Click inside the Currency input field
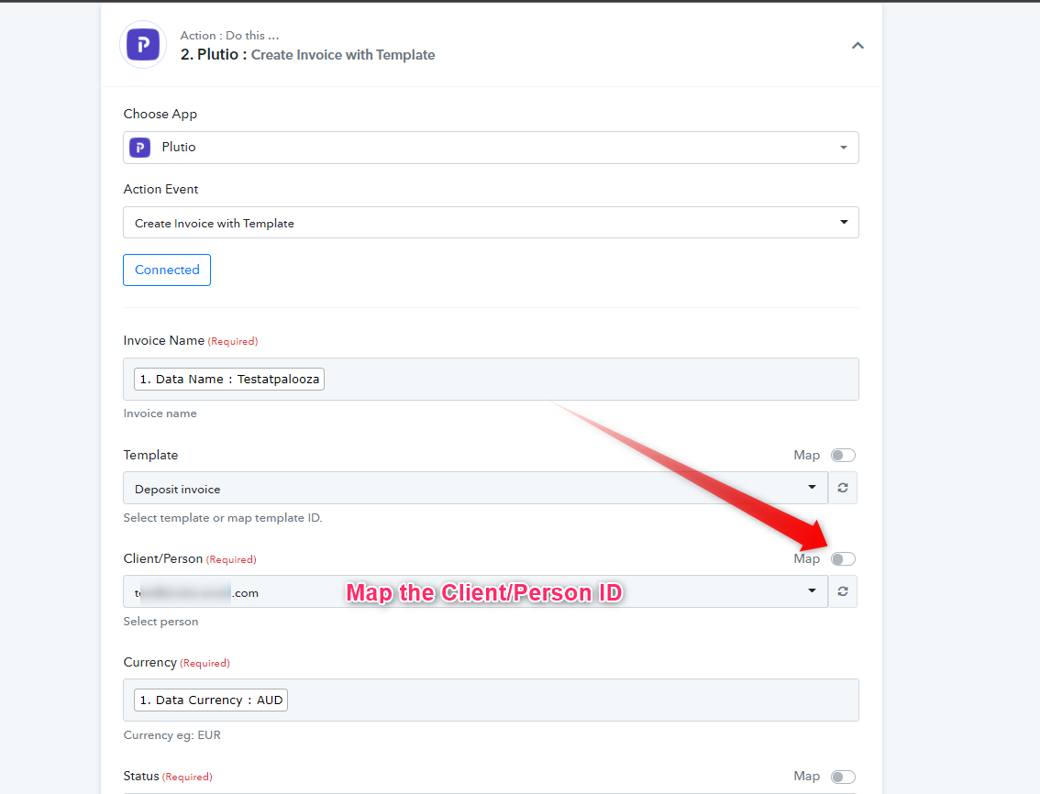This screenshot has height=794, width=1040. coord(491,700)
